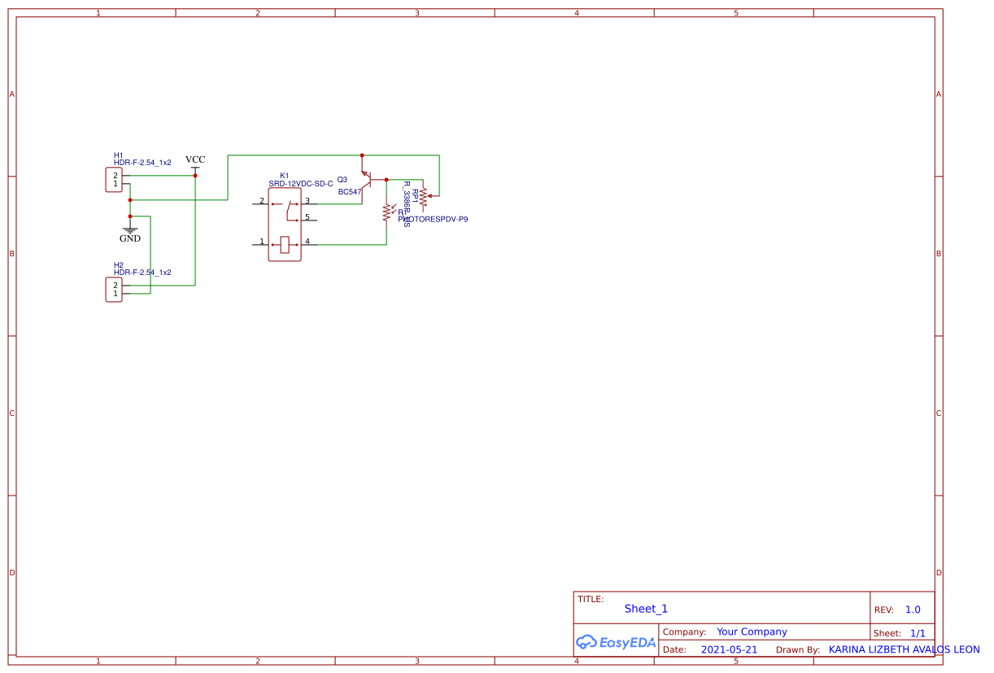Click the Sheet 1/1 value
Screen dimensions: 994x673
918,632
